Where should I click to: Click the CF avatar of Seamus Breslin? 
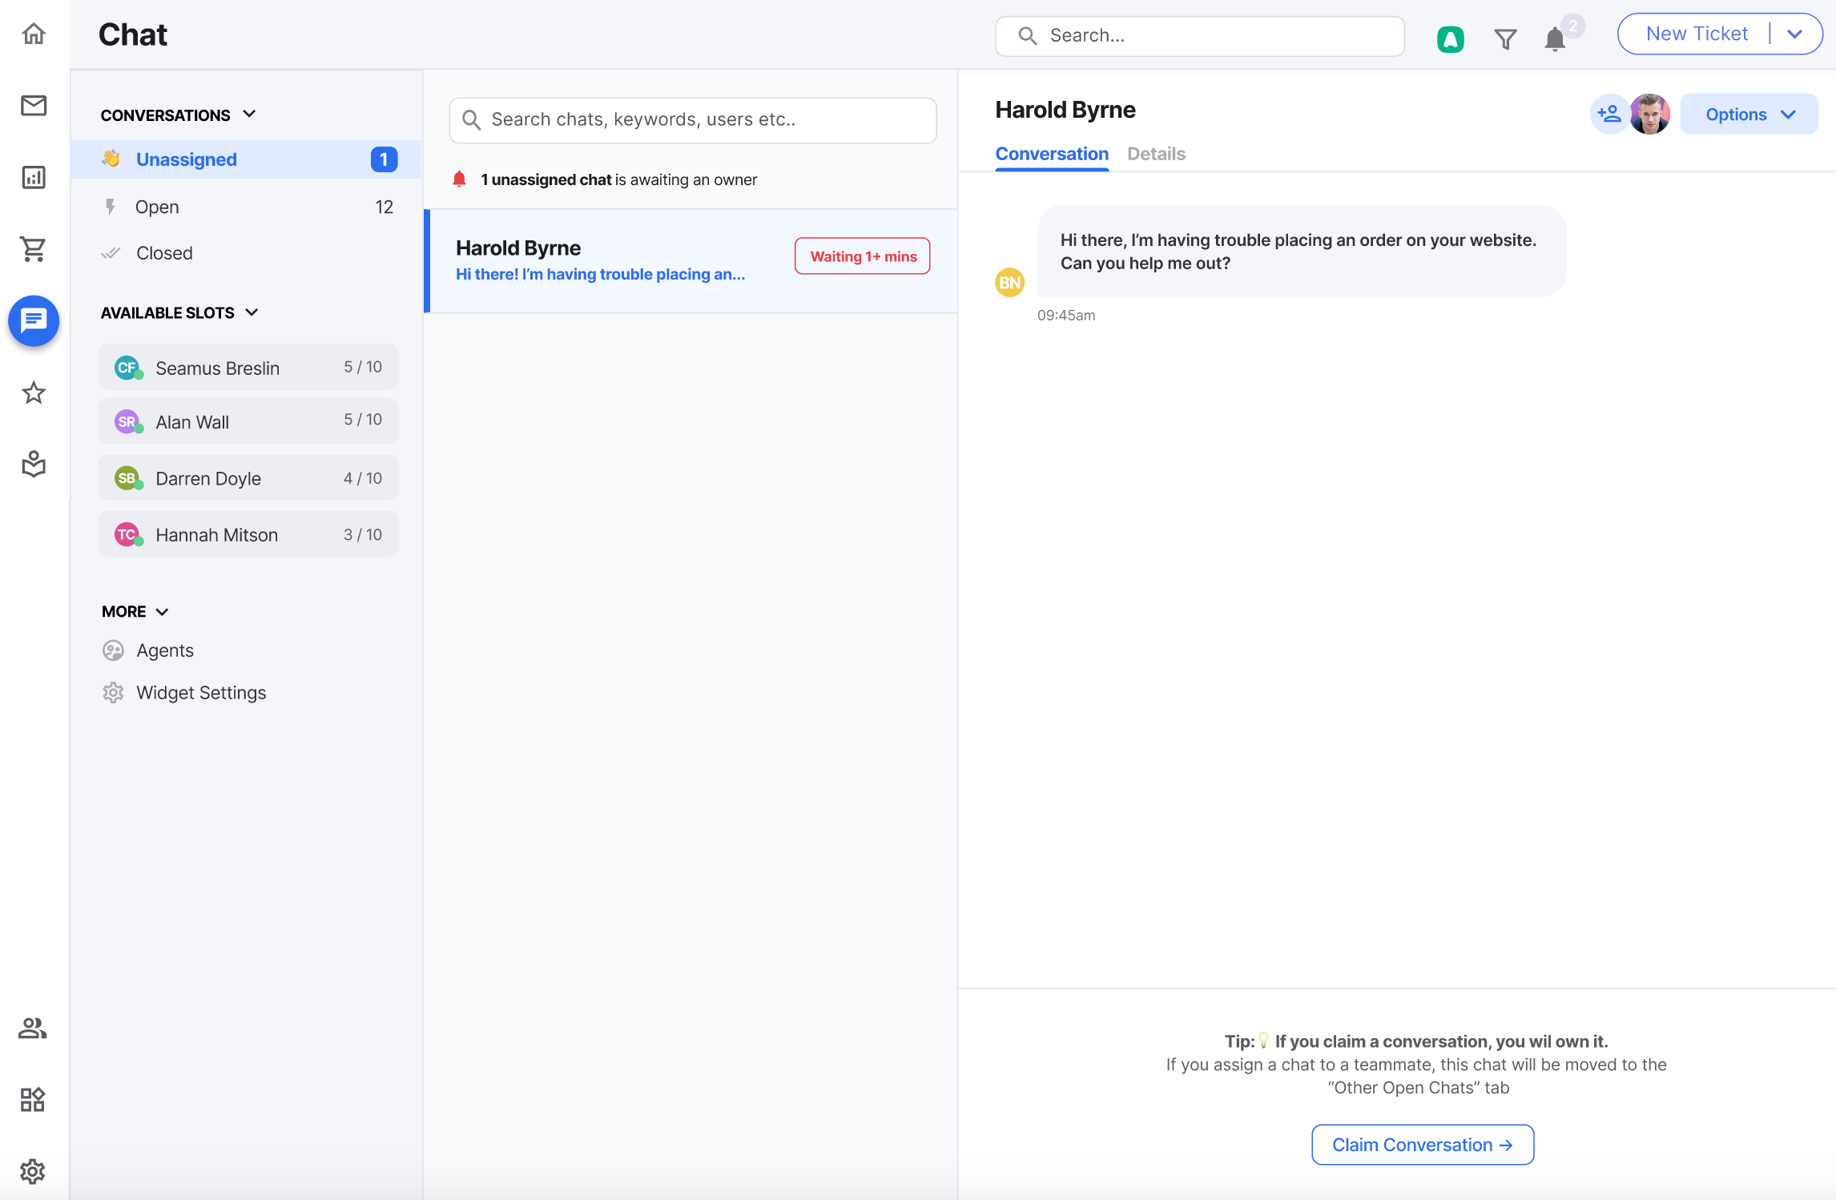(127, 368)
